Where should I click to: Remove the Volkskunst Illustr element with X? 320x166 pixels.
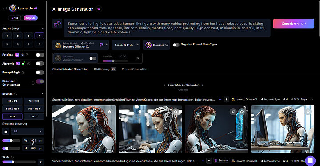138,58
